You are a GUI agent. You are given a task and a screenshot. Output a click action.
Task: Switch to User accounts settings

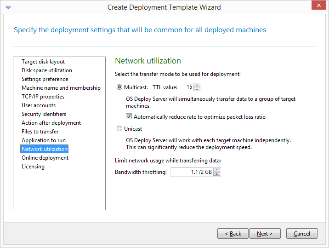pos(39,105)
